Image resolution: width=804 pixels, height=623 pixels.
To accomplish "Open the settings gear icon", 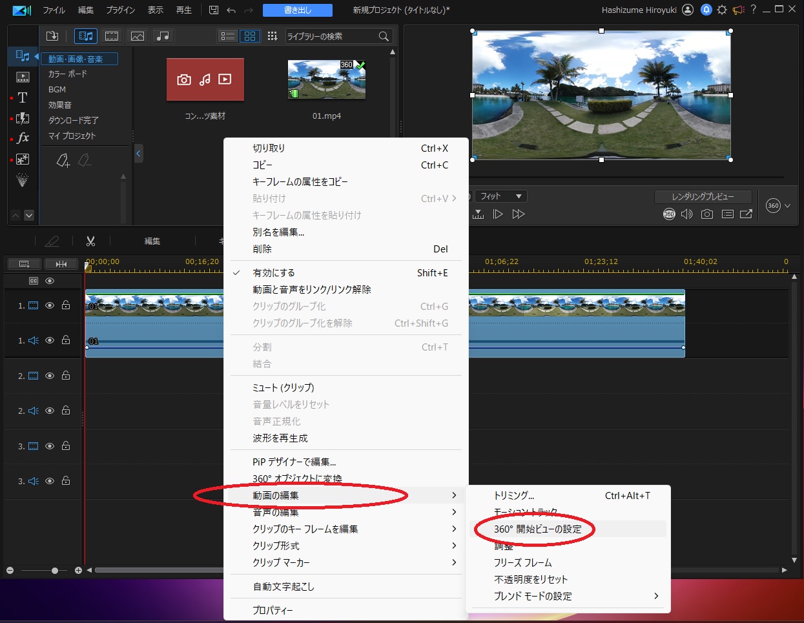I will point(722,10).
